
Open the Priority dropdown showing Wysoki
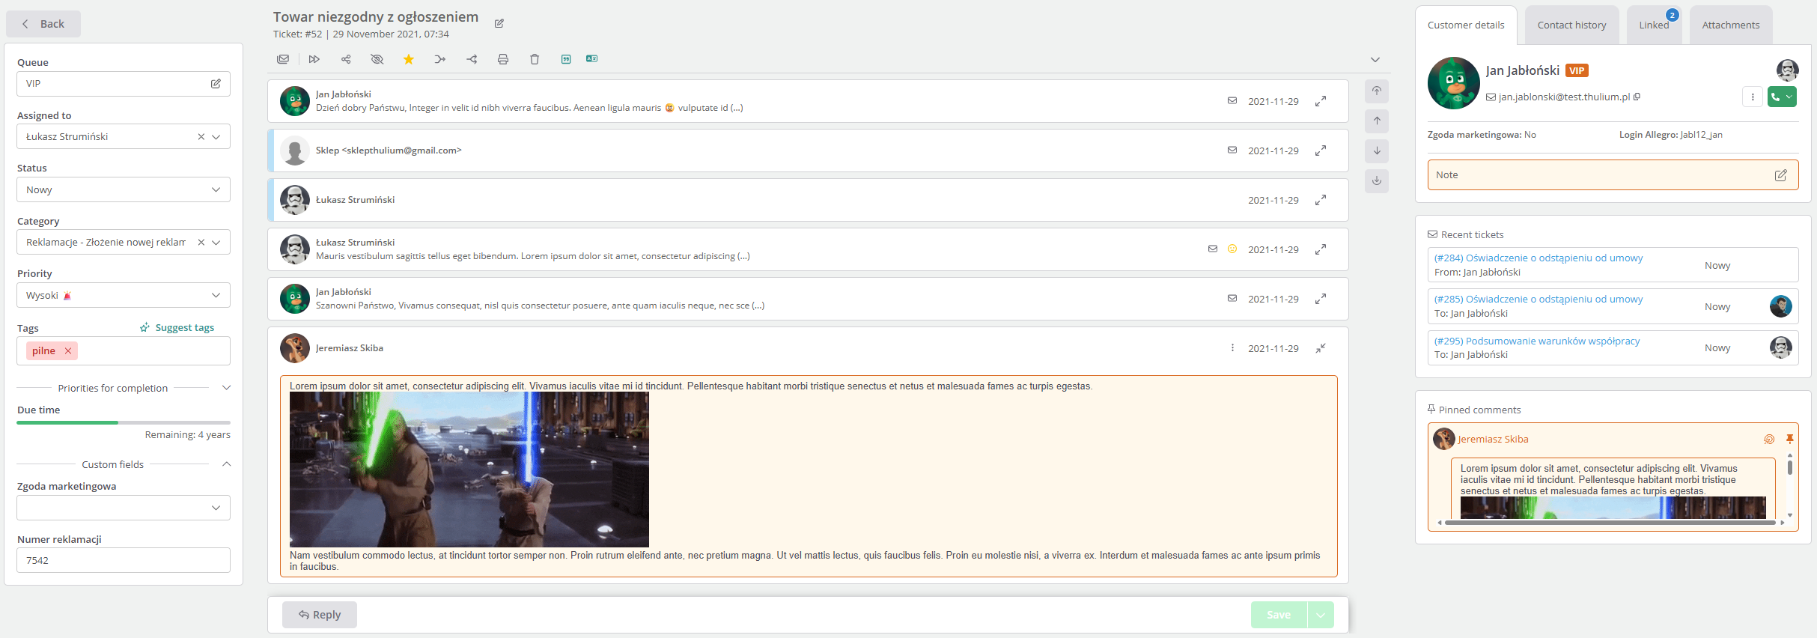click(x=124, y=295)
